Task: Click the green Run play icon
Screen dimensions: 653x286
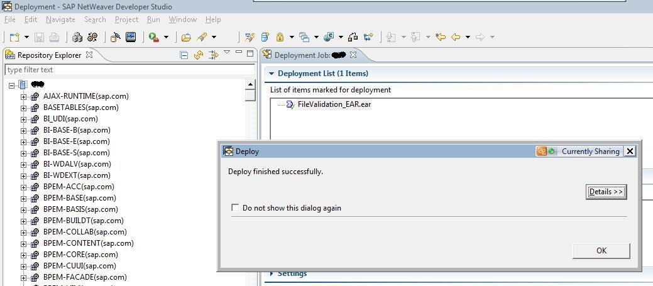Action: (154, 38)
